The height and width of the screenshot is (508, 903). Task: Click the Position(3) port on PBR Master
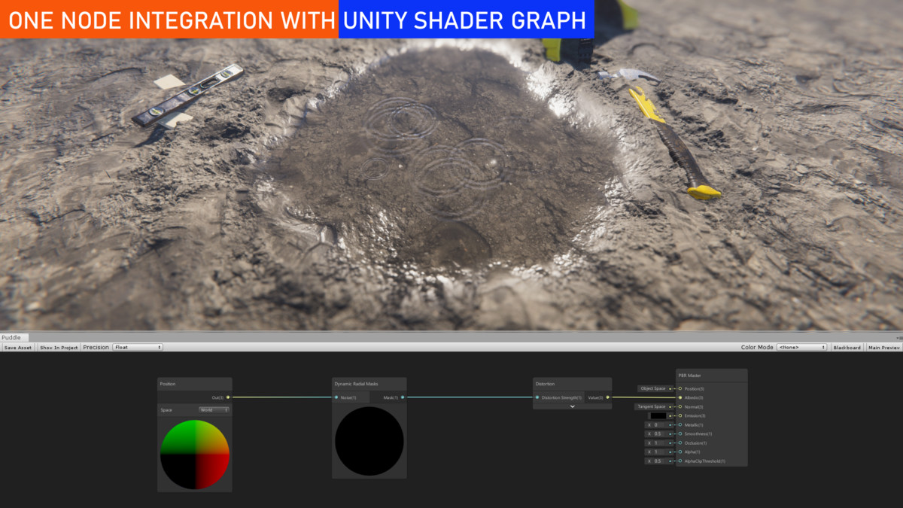click(680, 388)
